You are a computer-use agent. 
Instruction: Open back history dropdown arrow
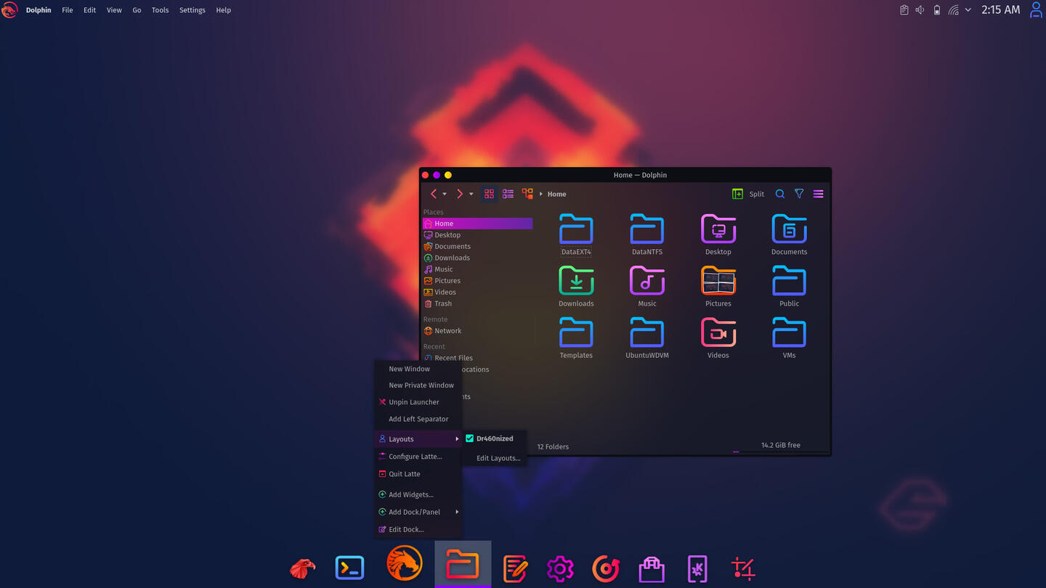445,195
